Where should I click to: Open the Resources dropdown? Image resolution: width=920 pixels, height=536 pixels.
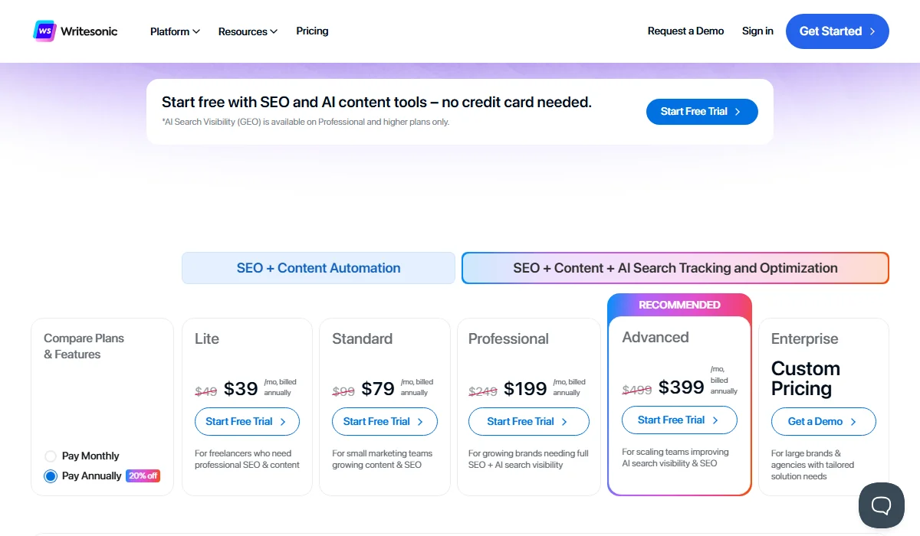(247, 31)
